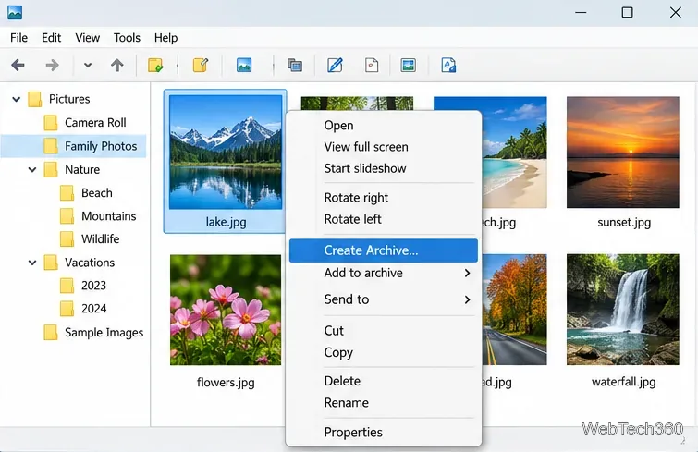Select the Pictures root folder
This screenshot has width=698, height=452.
(x=69, y=99)
